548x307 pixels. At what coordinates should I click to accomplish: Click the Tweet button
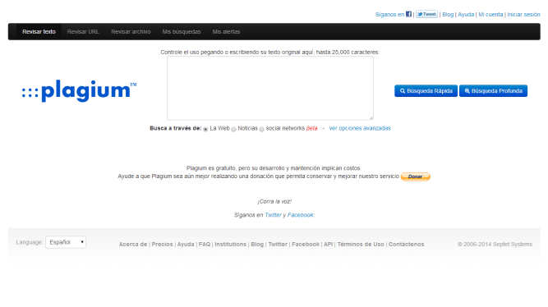click(426, 14)
